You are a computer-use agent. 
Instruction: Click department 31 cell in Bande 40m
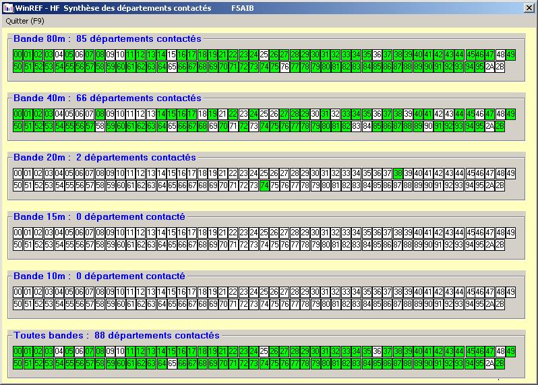coord(325,114)
